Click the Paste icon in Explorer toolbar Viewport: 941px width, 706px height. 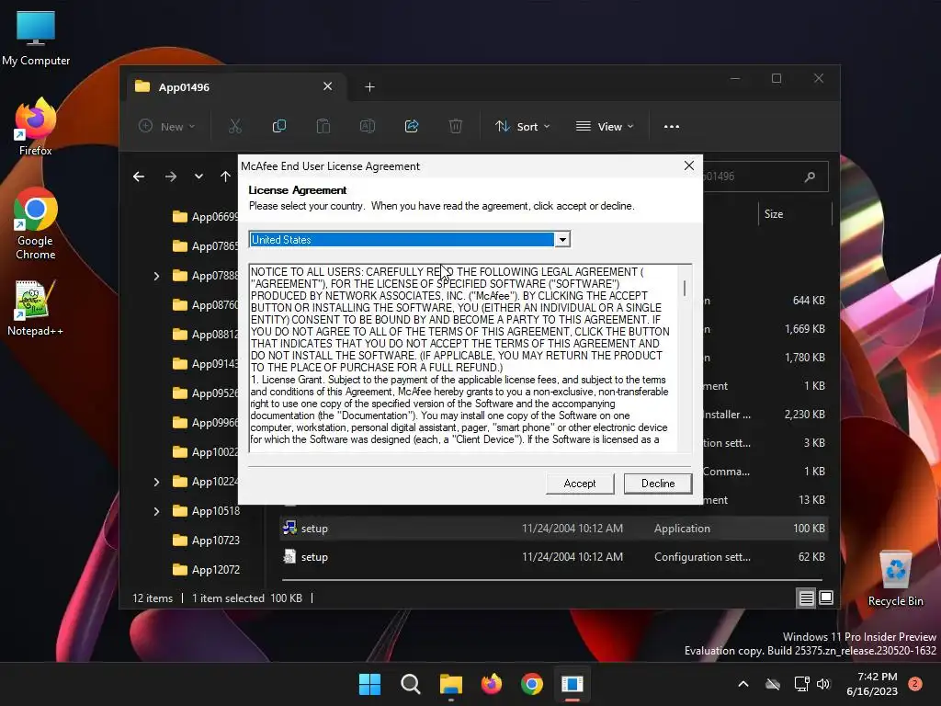(323, 126)
